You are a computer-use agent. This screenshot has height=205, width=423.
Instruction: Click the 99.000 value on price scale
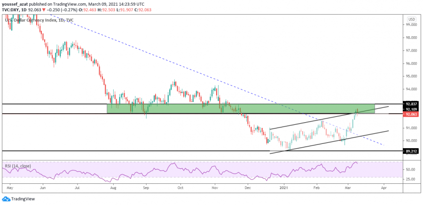pos(411,24)
